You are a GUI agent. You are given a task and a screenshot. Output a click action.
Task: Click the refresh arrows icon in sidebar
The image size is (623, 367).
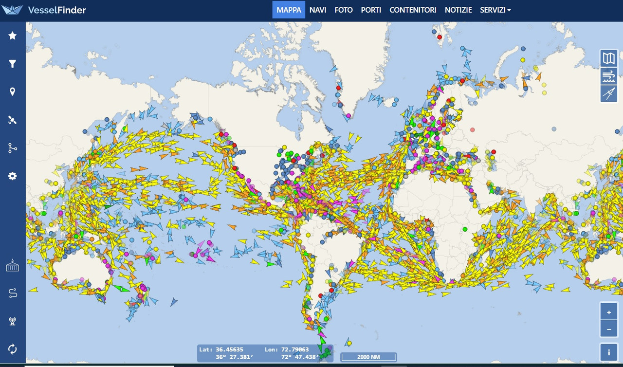pyautogui.click(x=13, y=349)
